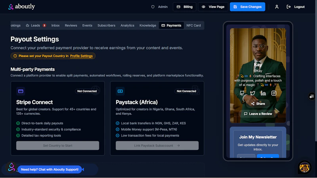This screenshot has height=178, width=317.
Task: Click the @Kay handle in the preview
Action: pyautogui.click(x=258, y=71)
